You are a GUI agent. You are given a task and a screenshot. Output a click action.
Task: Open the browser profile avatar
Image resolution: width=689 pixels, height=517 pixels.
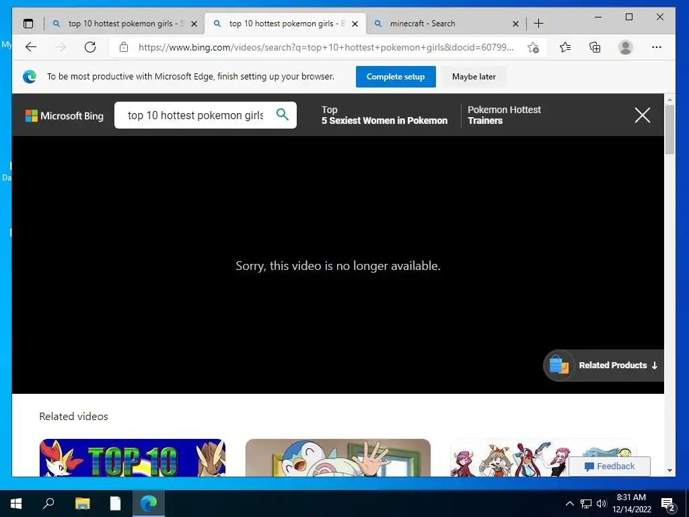625,47
